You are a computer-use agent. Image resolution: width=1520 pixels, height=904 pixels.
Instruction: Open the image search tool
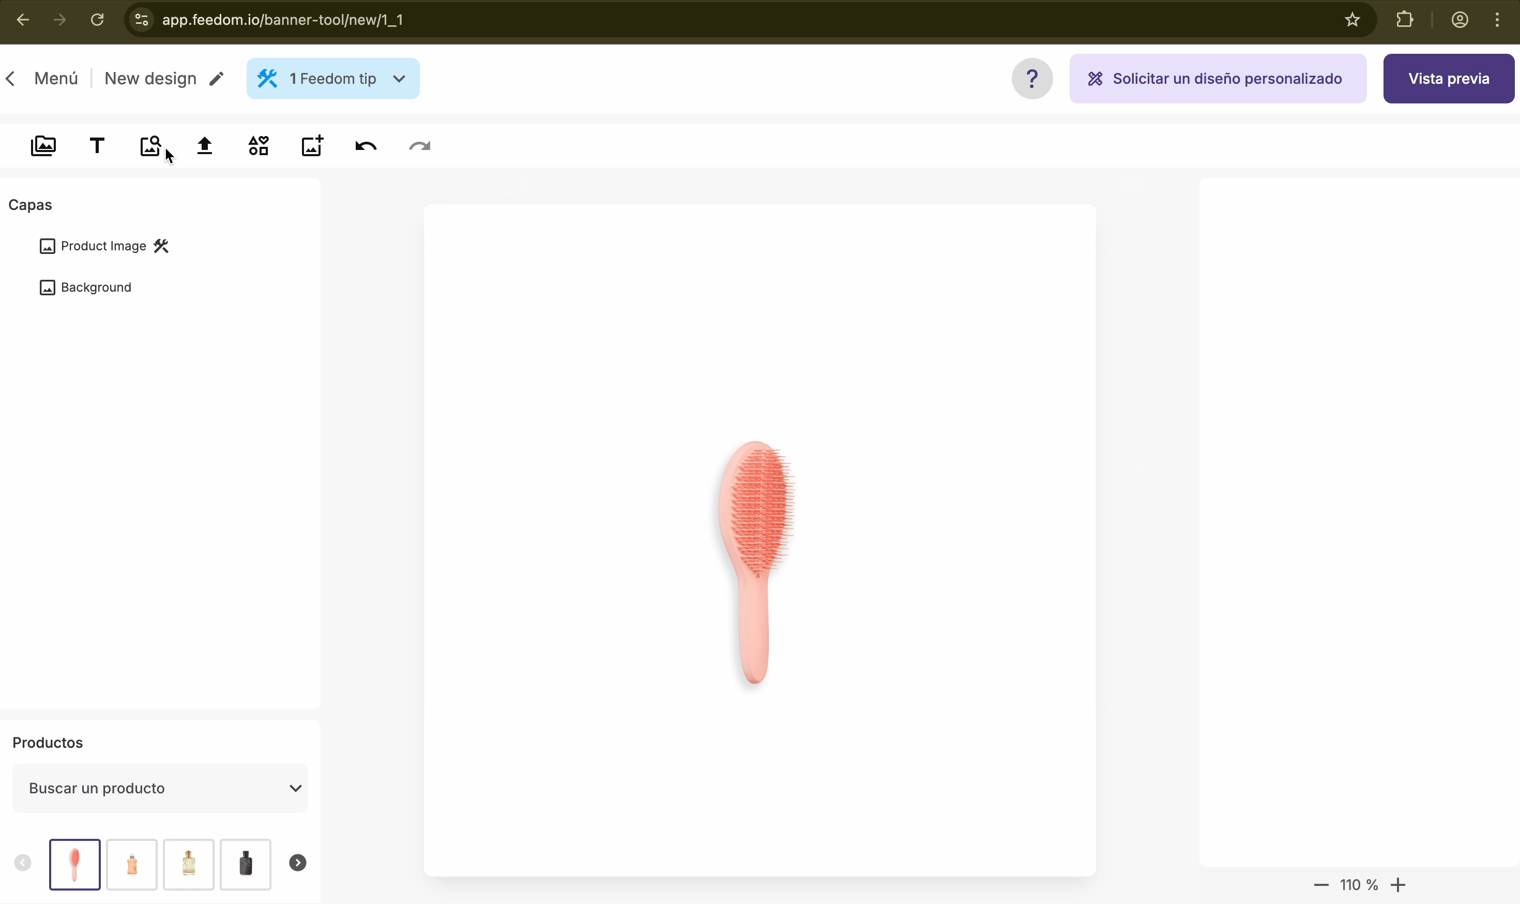pyautogui.click(x=150, y=146)
